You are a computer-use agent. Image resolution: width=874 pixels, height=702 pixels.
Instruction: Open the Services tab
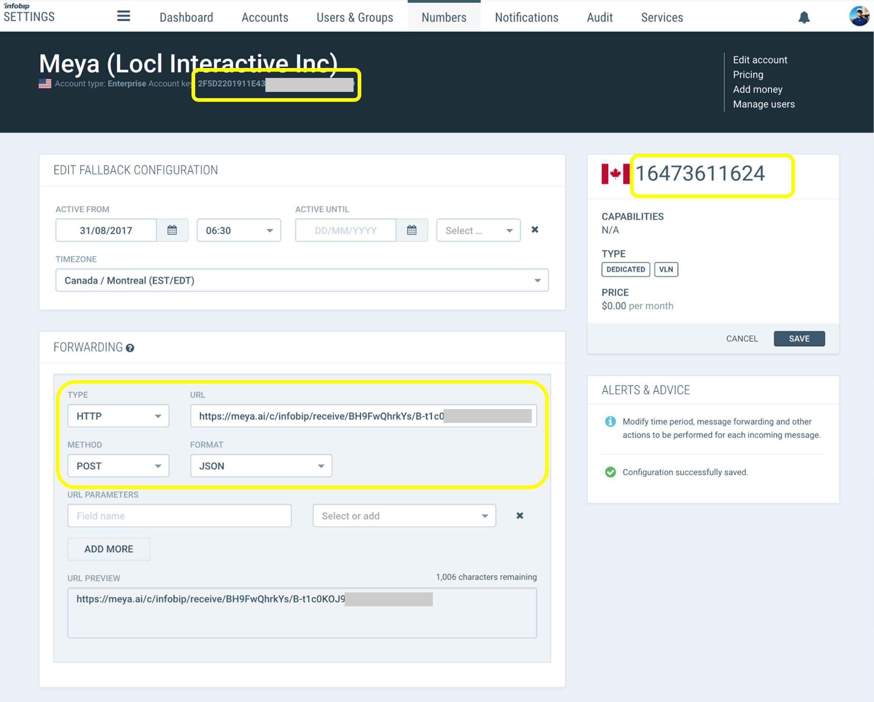[662, 17]
